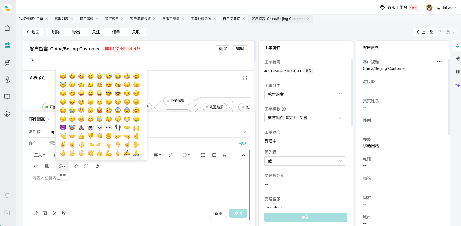Screen dimensions: 461x226
Task: Open the 优先级 dropdown showing 低
Action: (305, 161)
